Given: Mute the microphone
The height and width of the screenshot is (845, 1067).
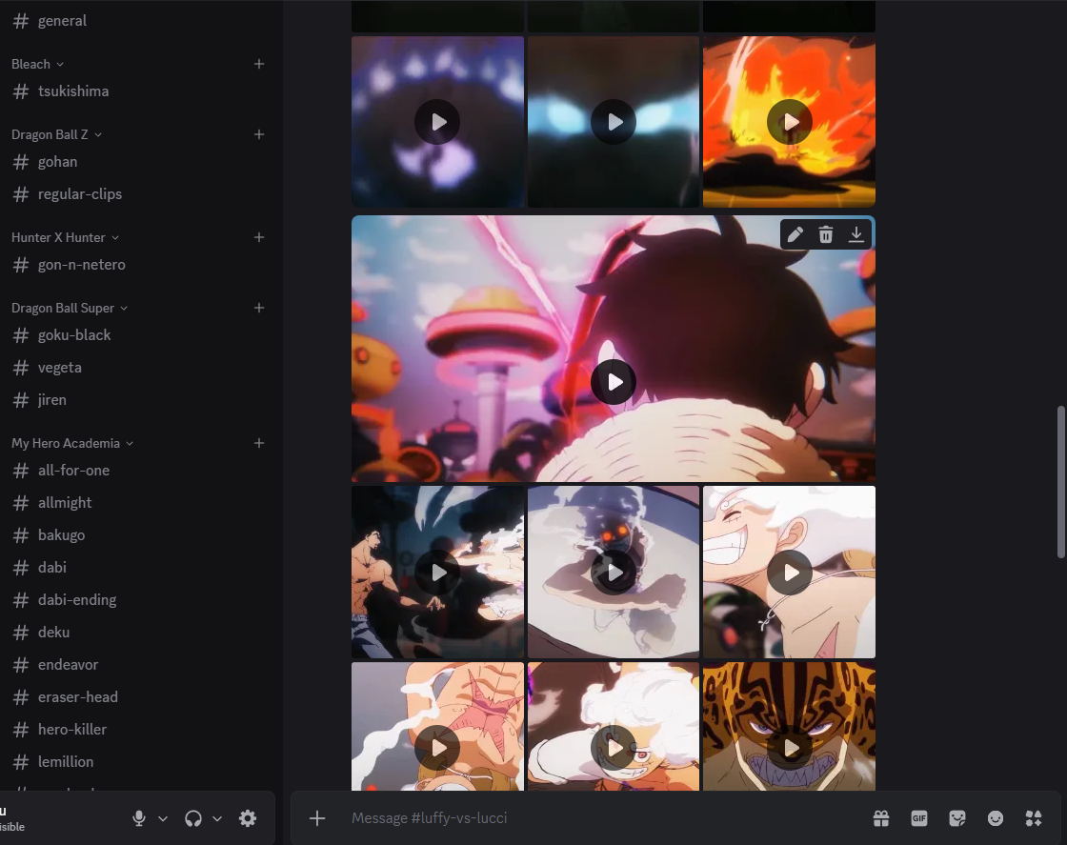Looking at the screenshot, I should point(139,818).
